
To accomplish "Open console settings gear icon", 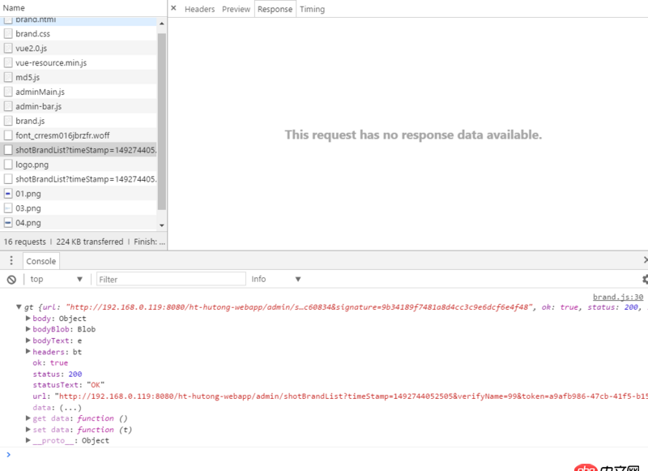I will 645,279.
